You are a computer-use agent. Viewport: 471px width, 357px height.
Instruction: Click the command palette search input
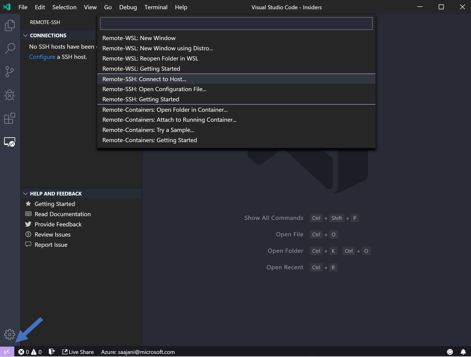[236, 24]
